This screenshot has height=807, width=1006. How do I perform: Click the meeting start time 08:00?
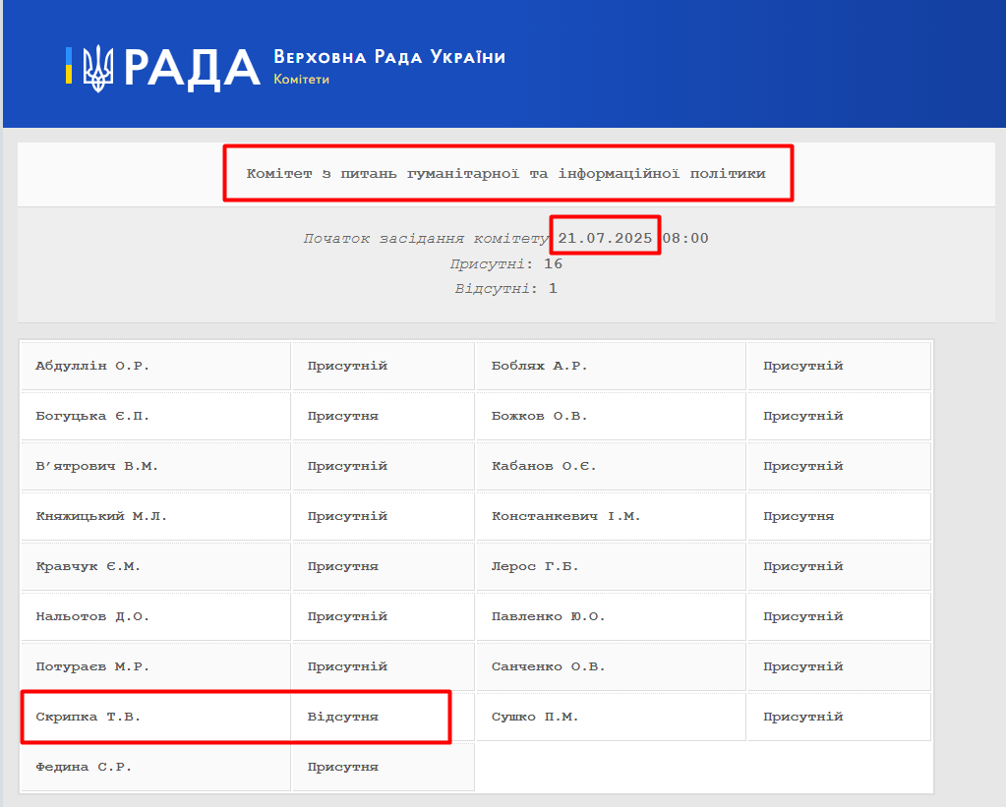(685, 238)
